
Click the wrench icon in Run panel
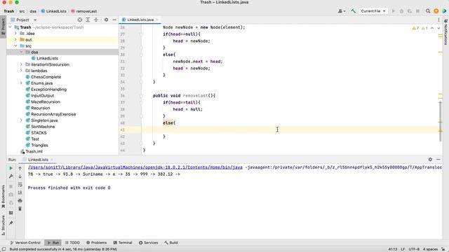(x=11, y=176)
